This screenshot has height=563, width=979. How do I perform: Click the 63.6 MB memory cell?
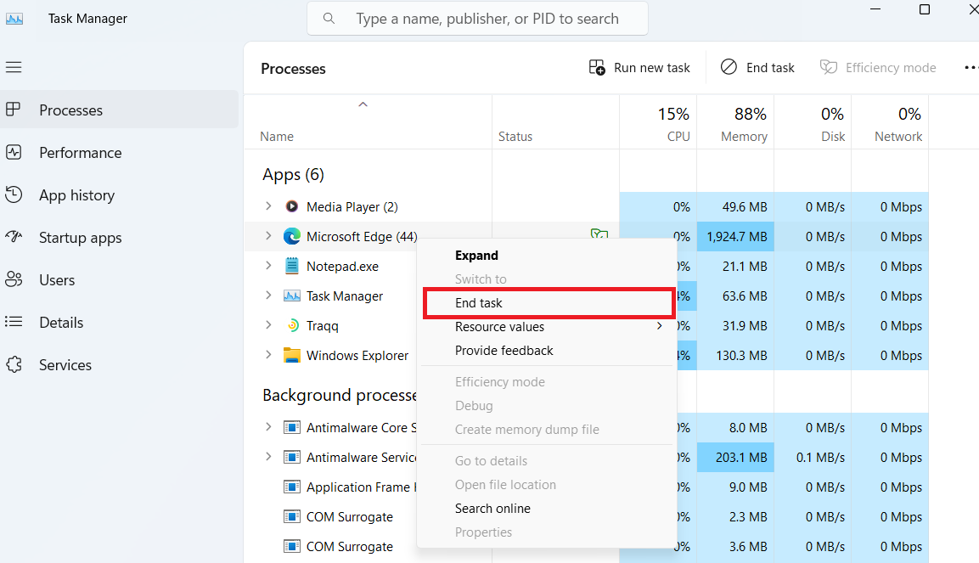click(735, 296)
